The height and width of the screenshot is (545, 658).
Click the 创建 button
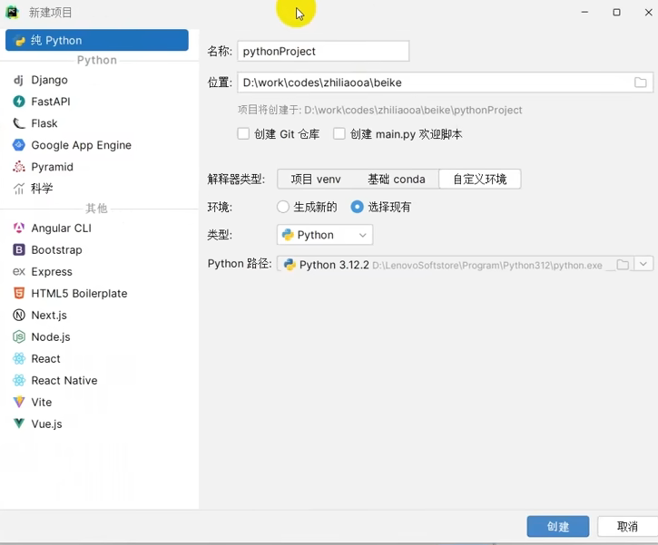(x=558, y=526)
